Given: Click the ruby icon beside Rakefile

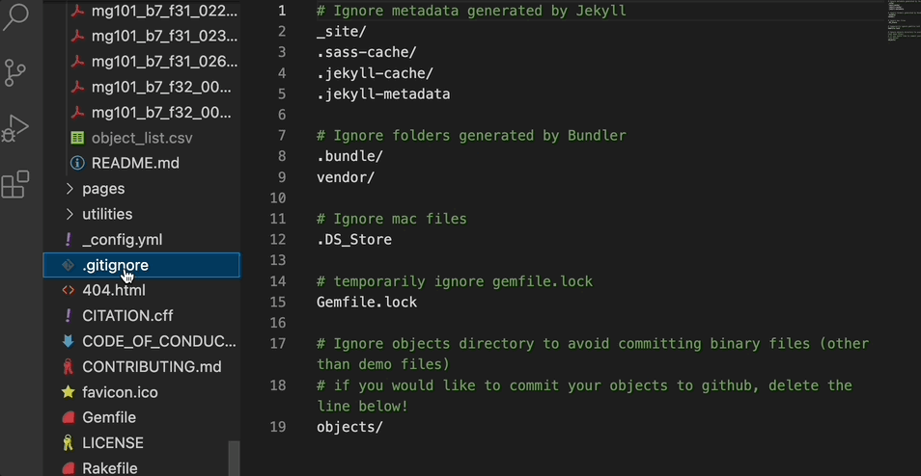Looking at the screenshot, I should point(69,468).
